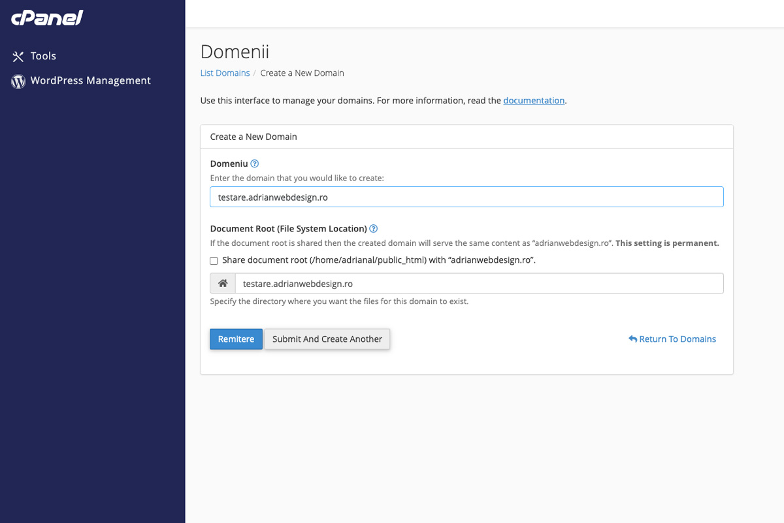The width and height of the screenshot is (784, 523).
Task: Click the Create a New Domain panel header
Action: coord(466,137)
